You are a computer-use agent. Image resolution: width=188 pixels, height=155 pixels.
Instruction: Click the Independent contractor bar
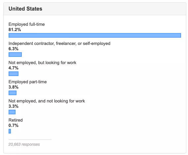click(15, 55)
